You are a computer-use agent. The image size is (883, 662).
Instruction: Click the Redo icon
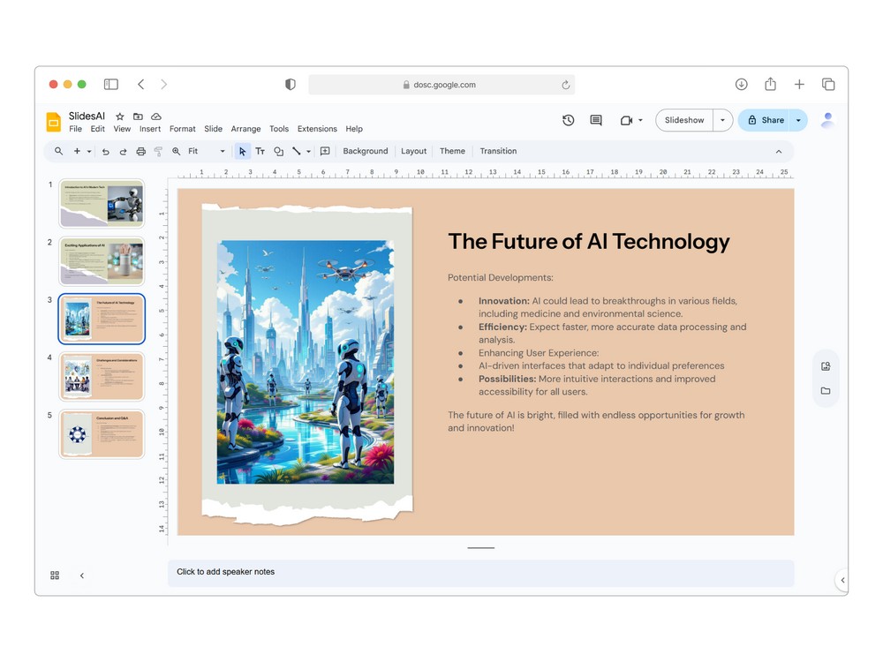pyautogui.click(x=123, y=151)
